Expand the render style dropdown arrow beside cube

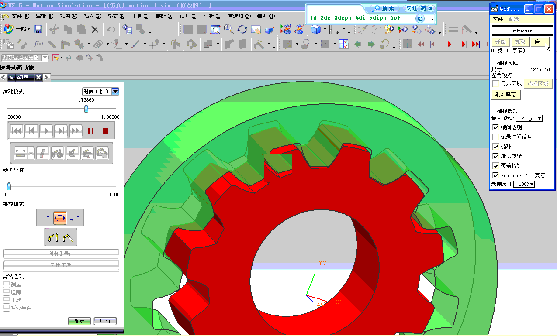coord(325,30)
